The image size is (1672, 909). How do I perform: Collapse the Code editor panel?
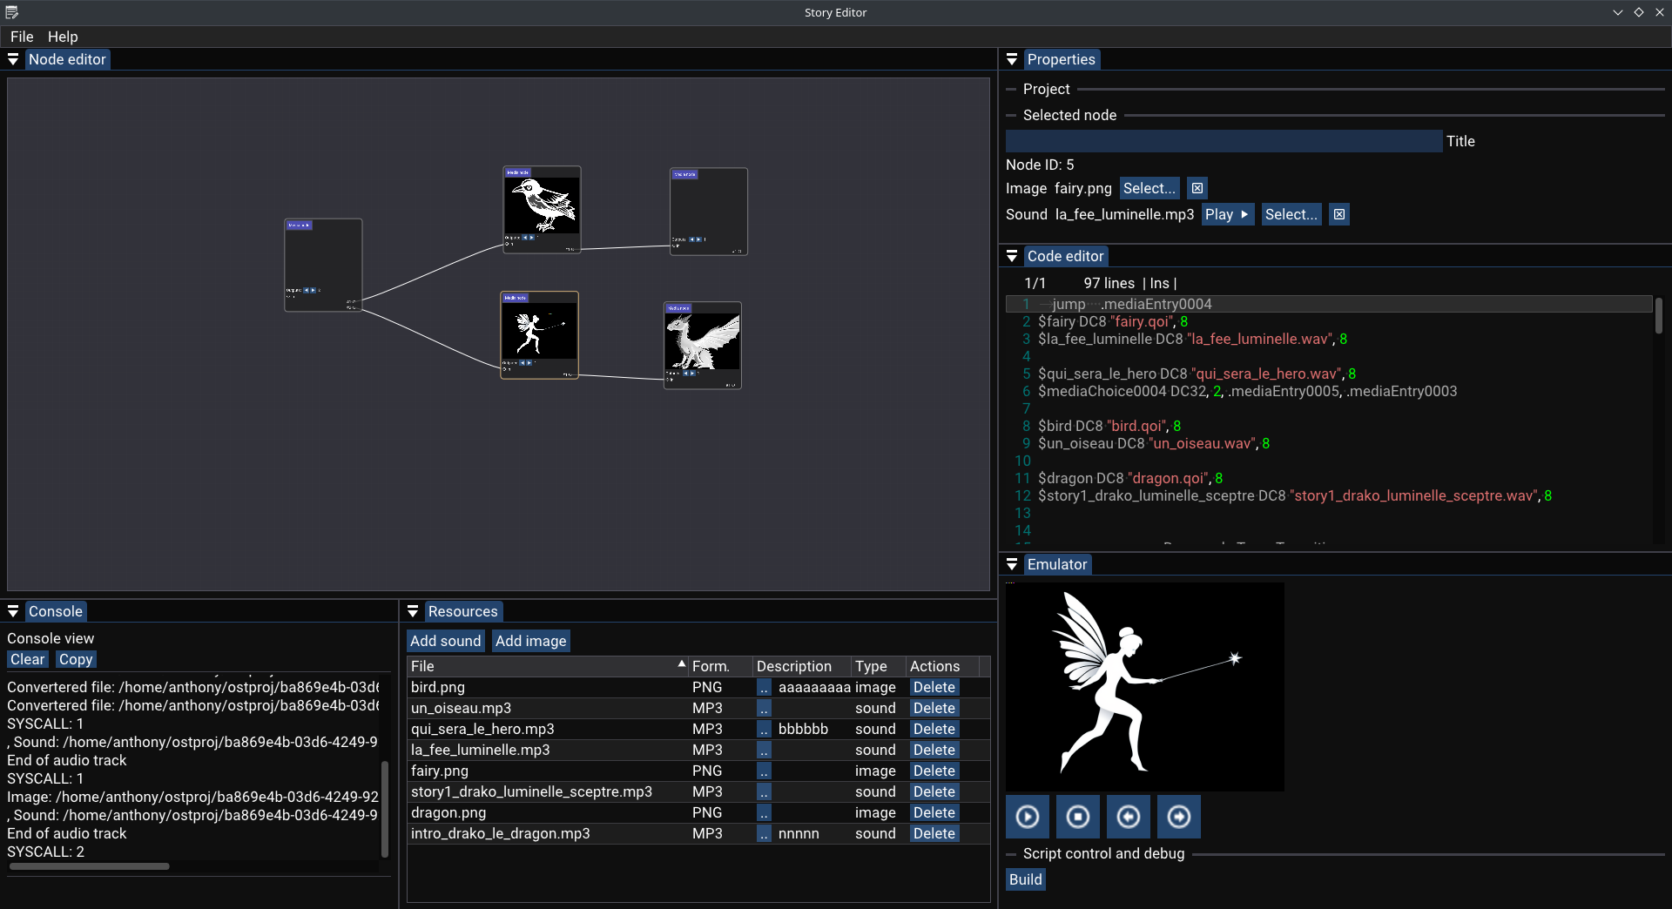point(1012,256)
